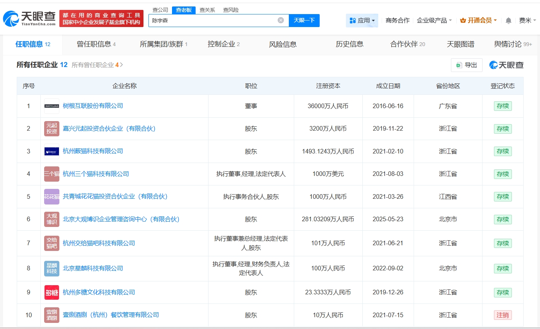Open the 开通会员 membership dropdown
This screenshot has width=540, height=329.
pyautogui.click(x=478, y=21)
